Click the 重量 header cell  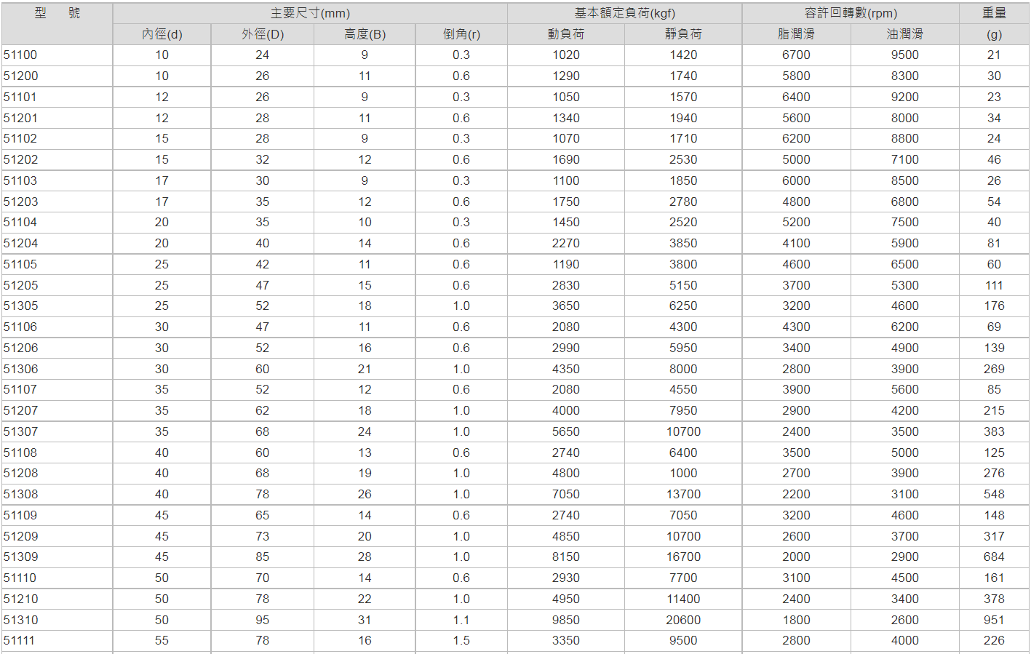click(x=994, y=13)
